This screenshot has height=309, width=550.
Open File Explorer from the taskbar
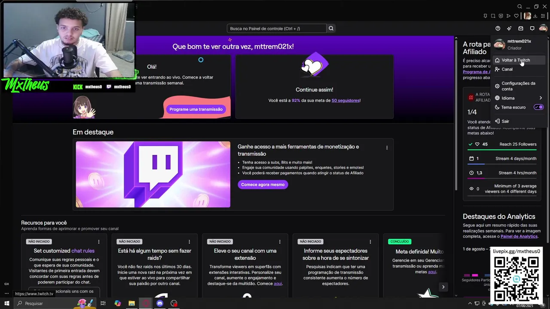(131, 303)
